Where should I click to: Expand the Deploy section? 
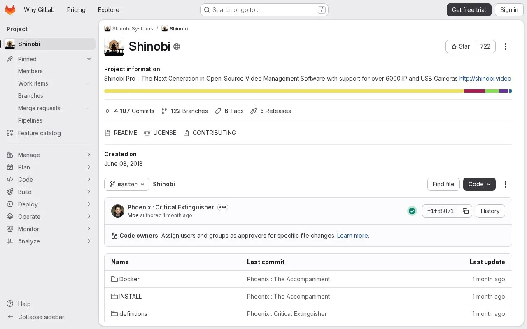coord(49,204)
